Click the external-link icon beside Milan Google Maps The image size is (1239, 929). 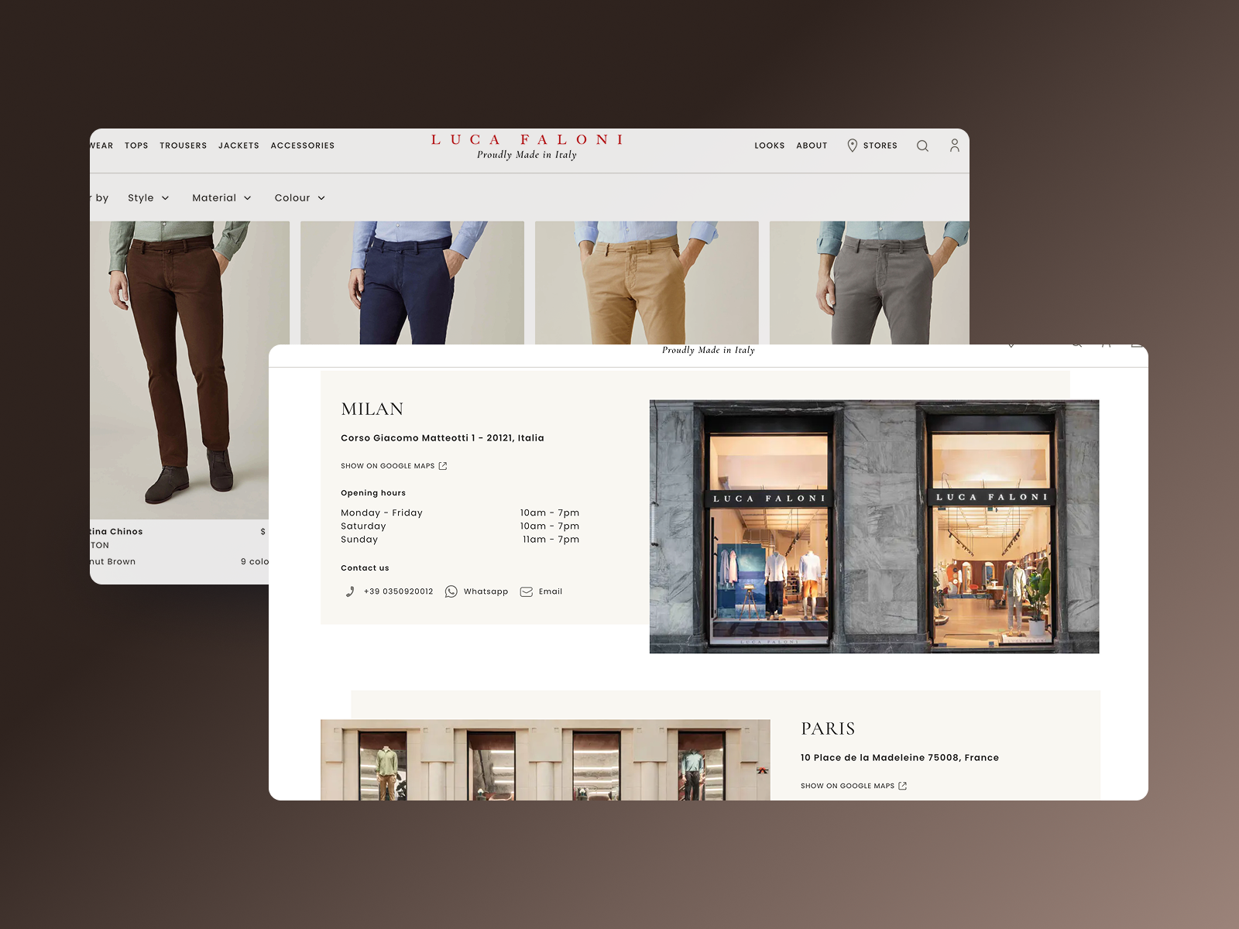(x=443, y=465)
